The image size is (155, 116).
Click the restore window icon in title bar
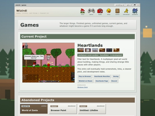pos(135,5)
